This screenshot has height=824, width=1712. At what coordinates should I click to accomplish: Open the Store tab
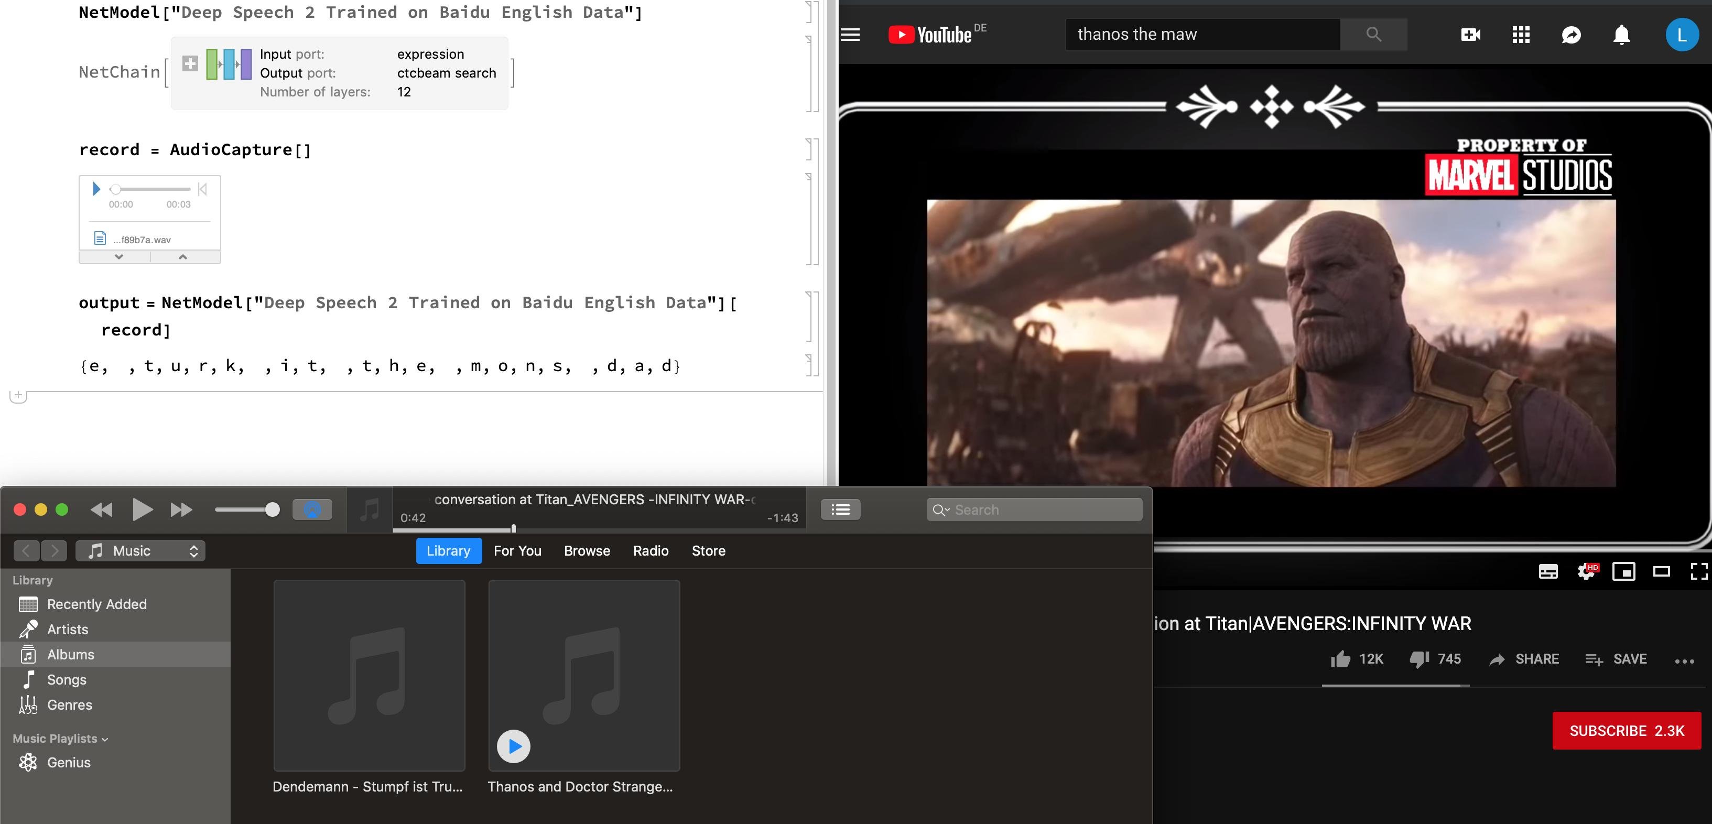tap(709, 551)
